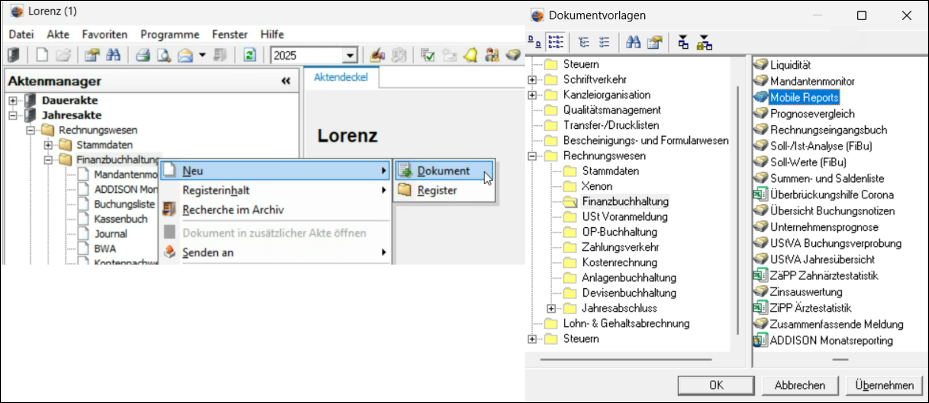This screenshot has height=403, width=929.
Task: Click the envelope send mail icon
Action: click(185, 55)
